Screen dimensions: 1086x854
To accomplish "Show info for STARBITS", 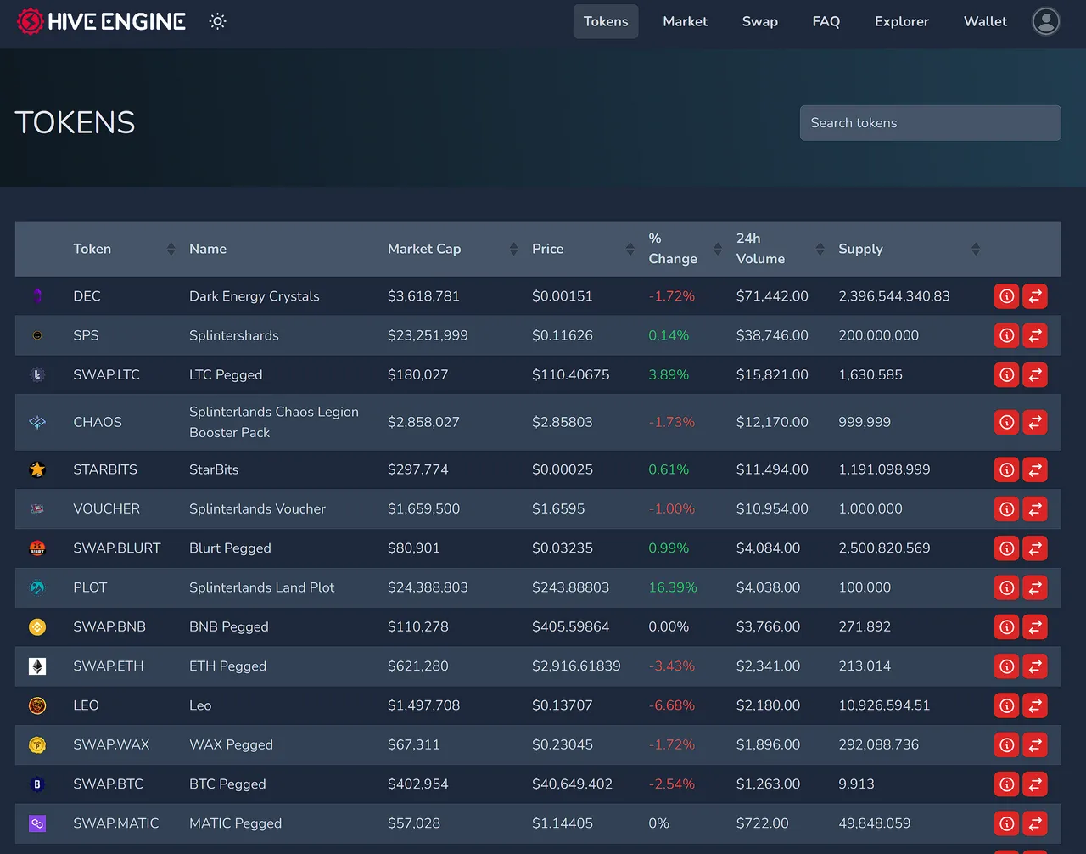I will click(x=1006, y=469).
